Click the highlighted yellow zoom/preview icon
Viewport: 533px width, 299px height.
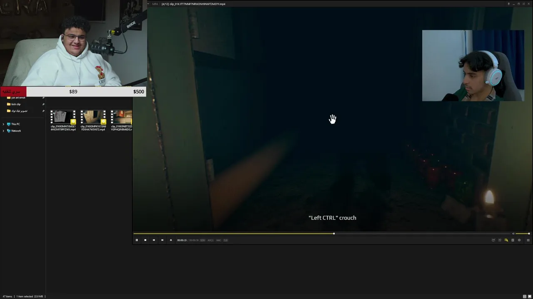(x=506, y=240)
